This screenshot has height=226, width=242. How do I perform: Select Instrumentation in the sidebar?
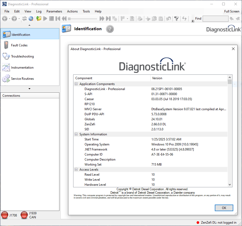(30, 68)
